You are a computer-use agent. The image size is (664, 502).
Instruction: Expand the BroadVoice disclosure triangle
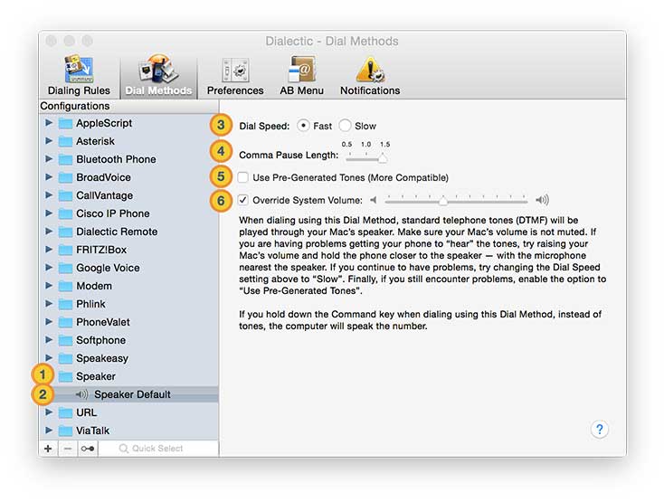click(49, 177)
